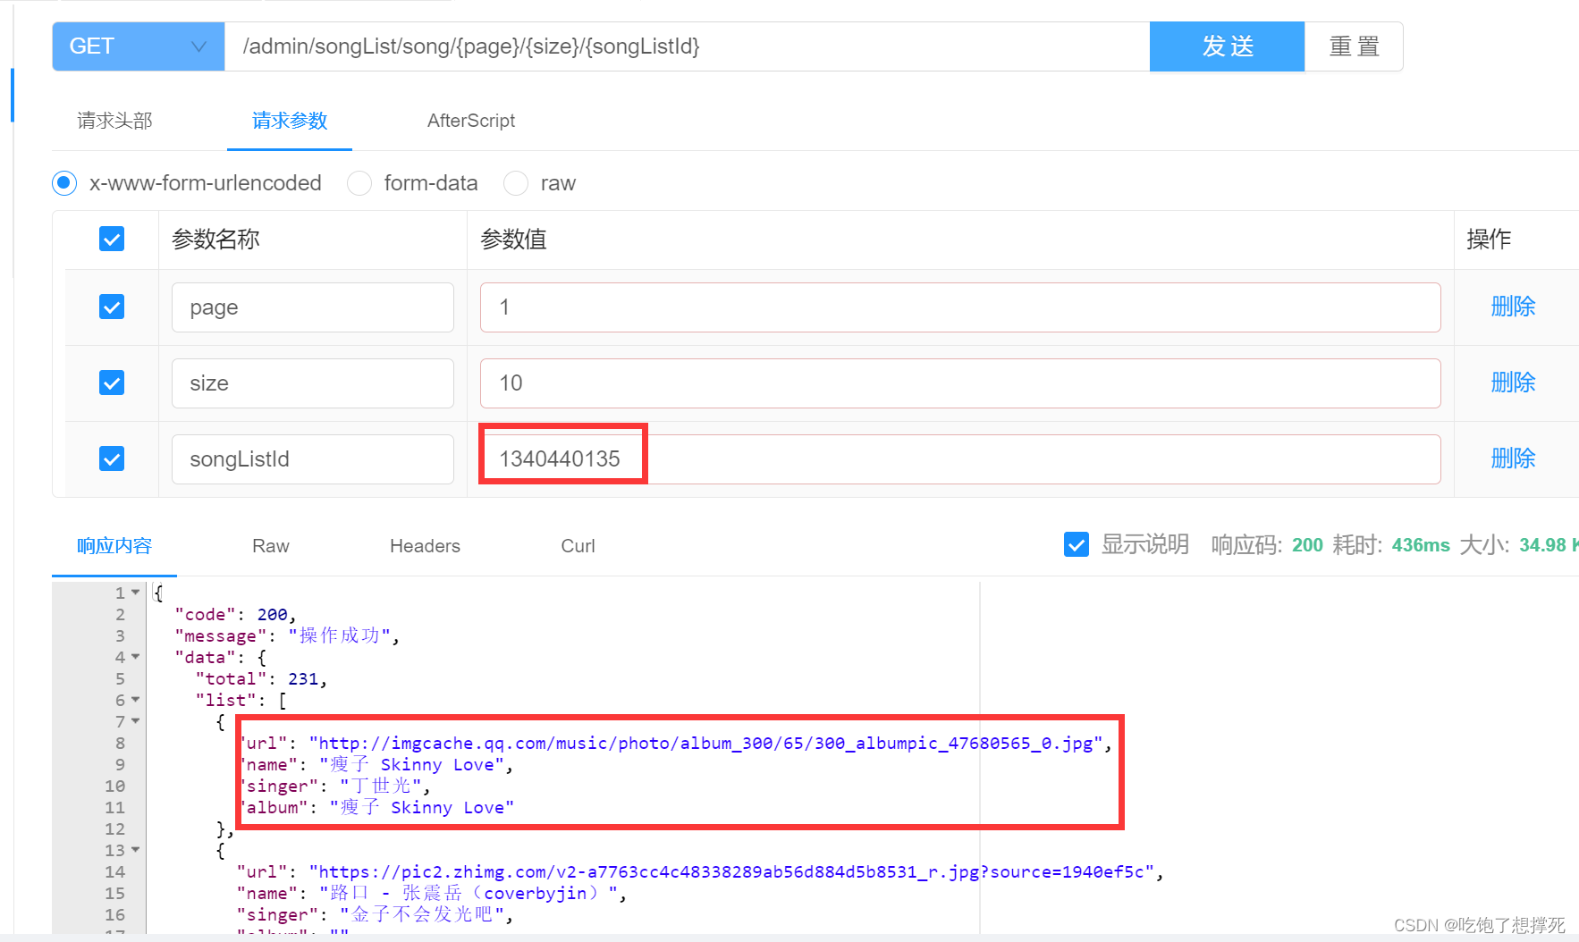Click the pic2.zhimg.com url value
The image size is (1579, 942).
click(x=731, y=872)
